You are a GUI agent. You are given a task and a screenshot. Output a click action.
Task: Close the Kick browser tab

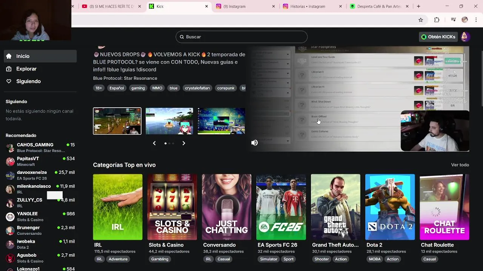(206, 6)
